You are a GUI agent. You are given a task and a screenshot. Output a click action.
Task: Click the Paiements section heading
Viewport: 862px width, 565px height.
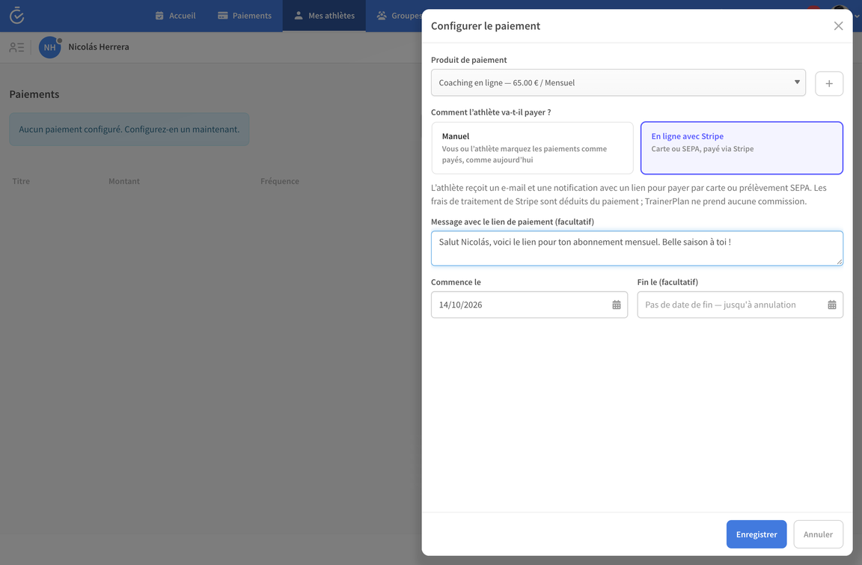(34, 94)
